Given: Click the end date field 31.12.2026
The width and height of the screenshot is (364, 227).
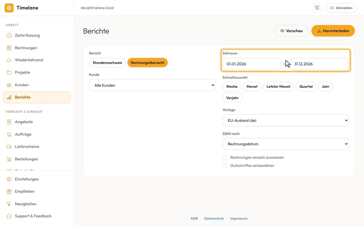Looking at the screenshot, I should click(319, 64).
